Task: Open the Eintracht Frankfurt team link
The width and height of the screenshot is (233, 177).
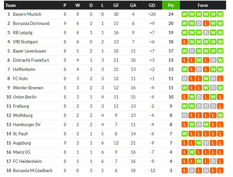Action: coord(31,60)
